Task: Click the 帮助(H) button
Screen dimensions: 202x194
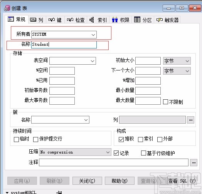Action: coord(120,181)
